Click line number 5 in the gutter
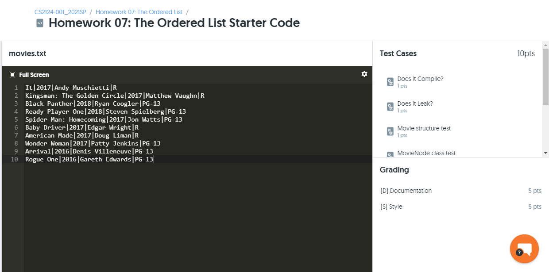The image size is (549, 272). [16, 119]
